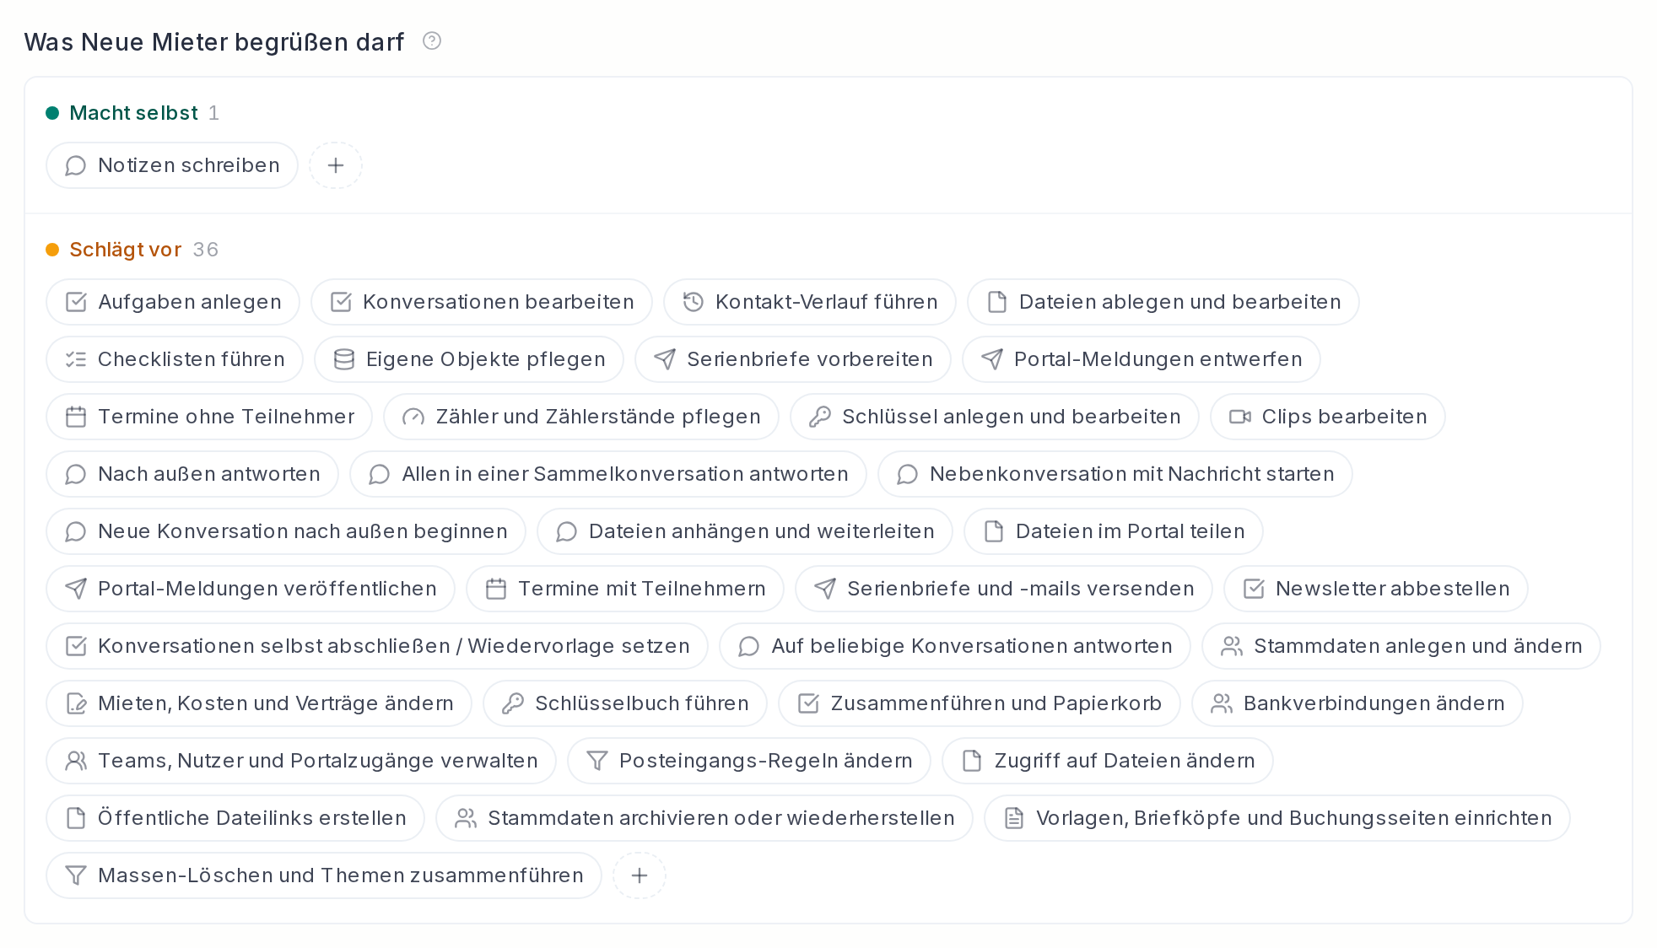Click video icon of Clips bearbeiten

pyautogui.click(x=1240, y=417)
